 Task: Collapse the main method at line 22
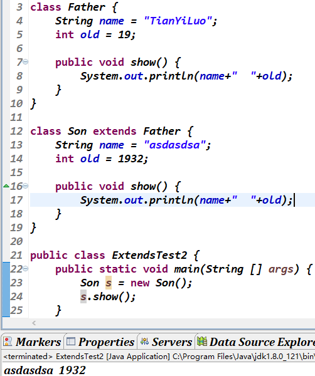[x=26, y=269]
